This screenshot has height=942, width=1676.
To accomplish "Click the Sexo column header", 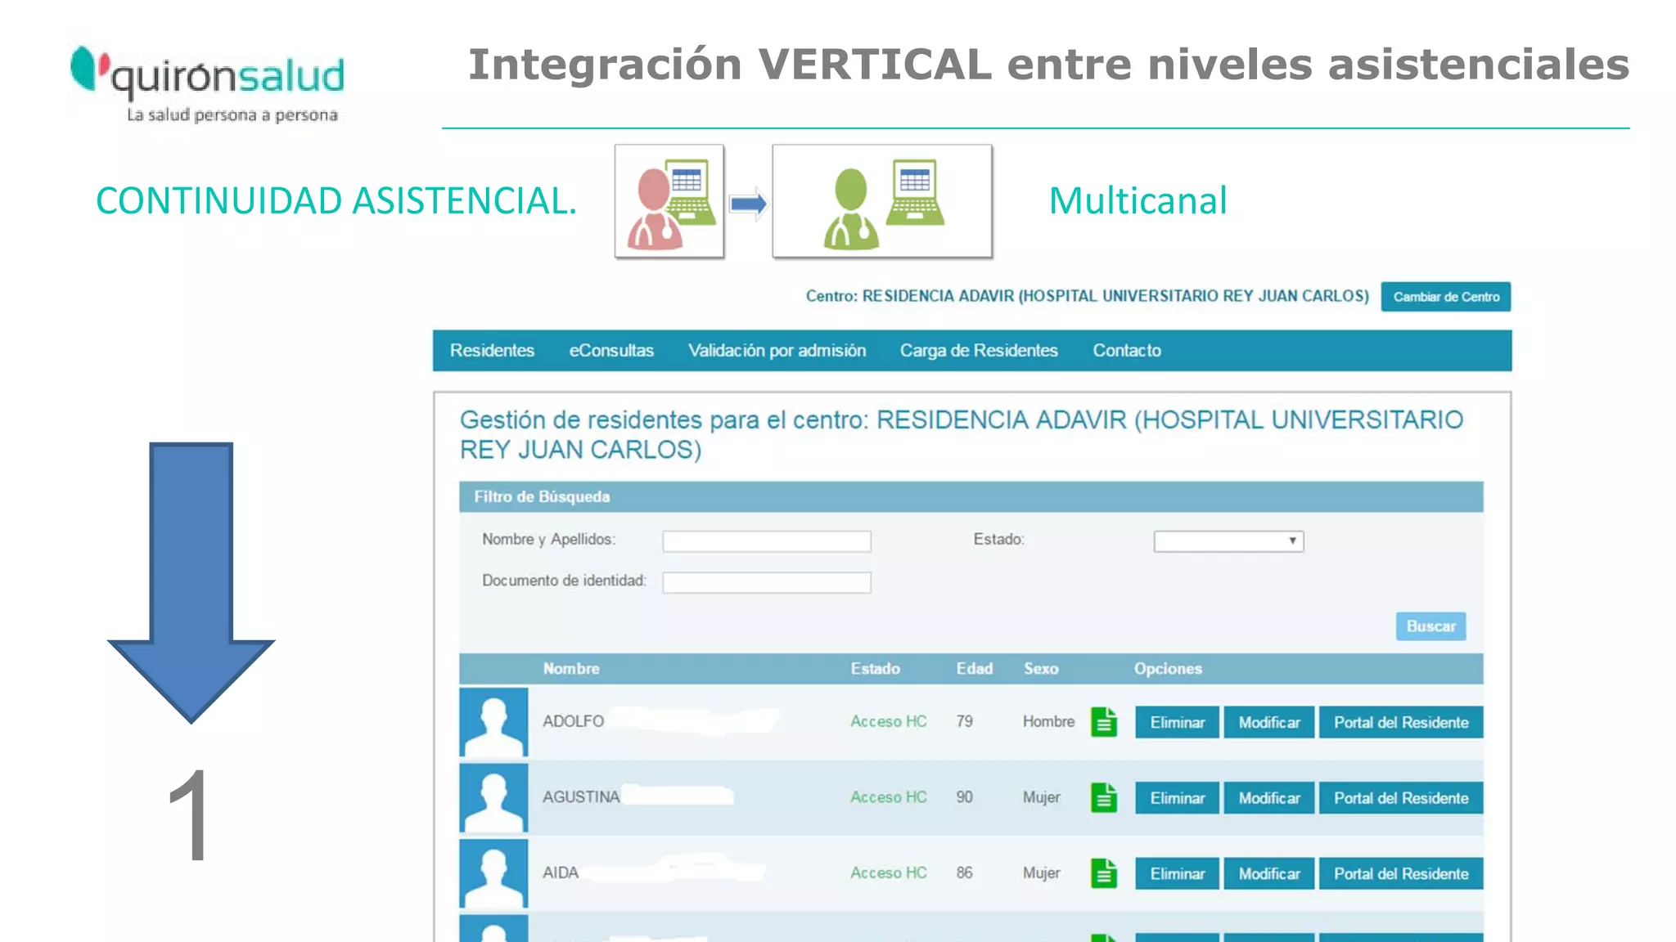I will coord(1041,669).
